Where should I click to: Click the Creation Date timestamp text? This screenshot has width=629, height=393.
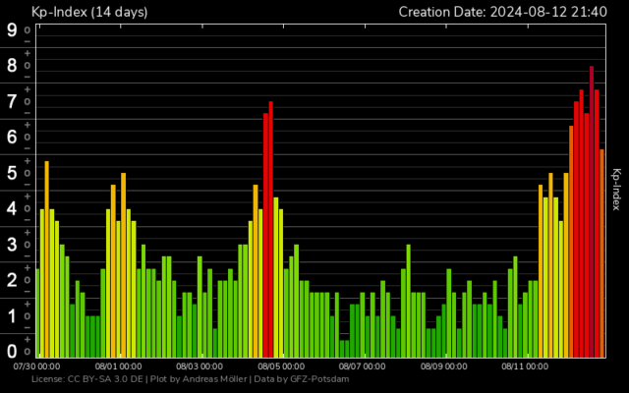(505, 12)
